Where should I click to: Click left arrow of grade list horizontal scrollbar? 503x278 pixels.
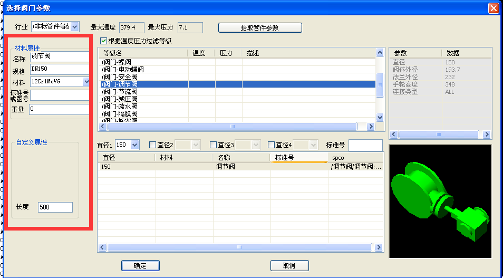pos(103,127)
